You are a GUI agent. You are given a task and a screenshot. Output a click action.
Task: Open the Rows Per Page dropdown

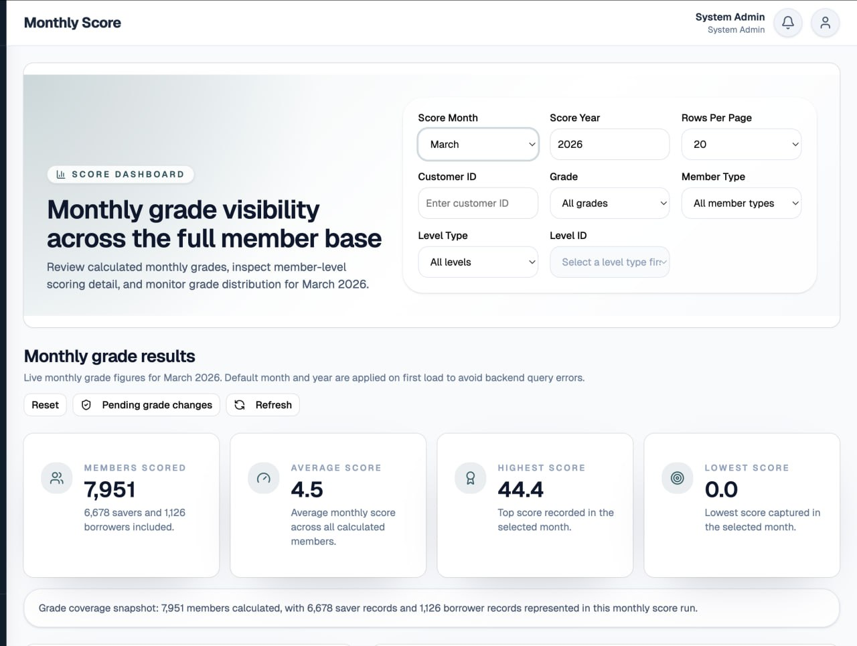pyautogui.click(x=741, y=145)
